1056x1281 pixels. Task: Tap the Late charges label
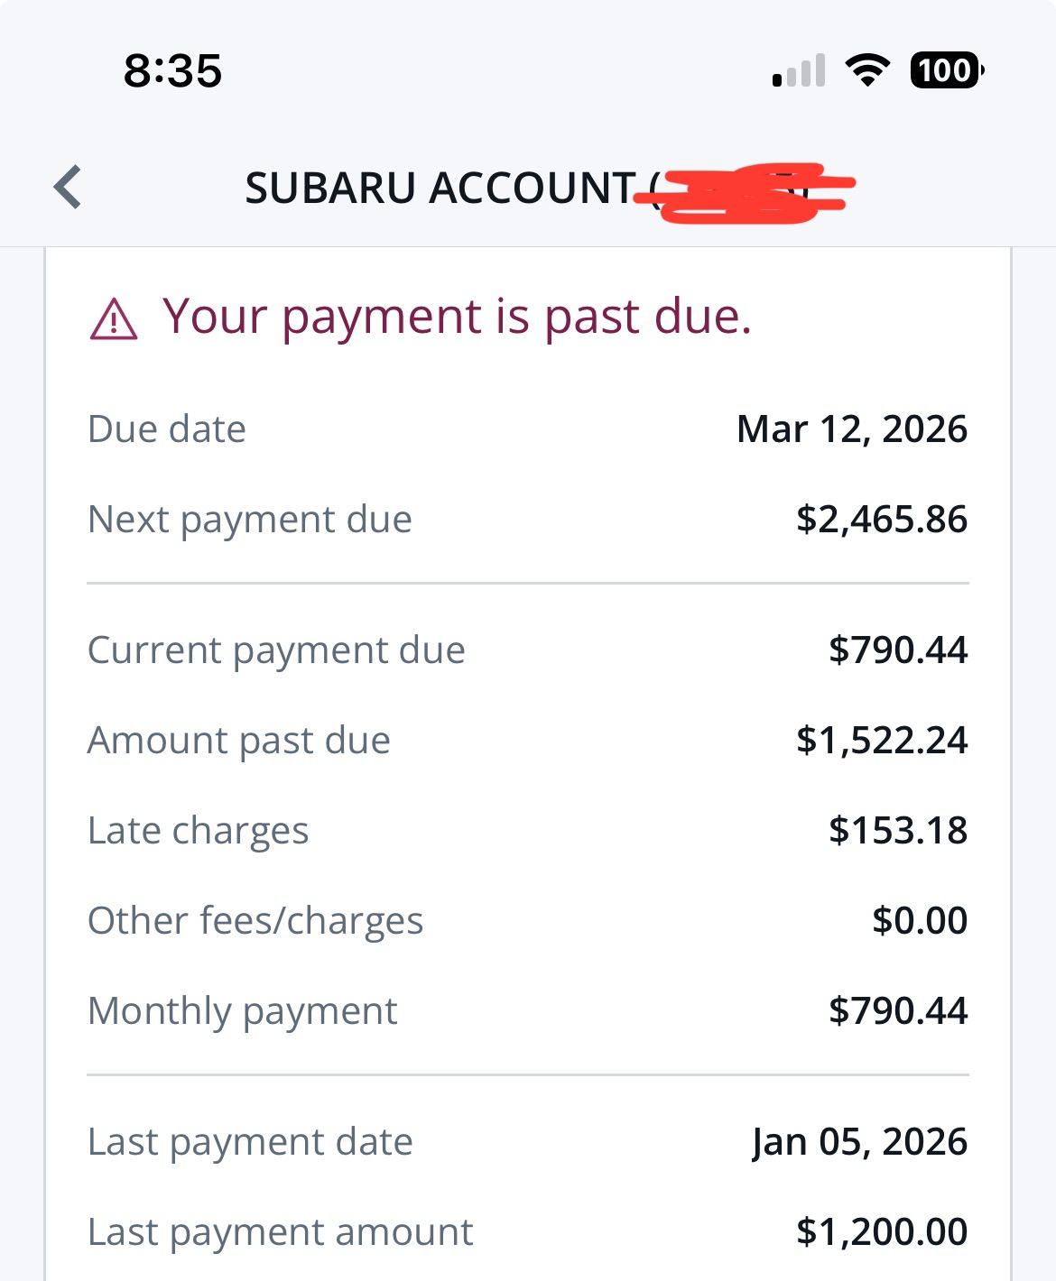(x=198, y=831)
